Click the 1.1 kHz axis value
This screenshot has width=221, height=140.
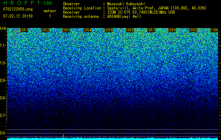(x=3, y=45)
